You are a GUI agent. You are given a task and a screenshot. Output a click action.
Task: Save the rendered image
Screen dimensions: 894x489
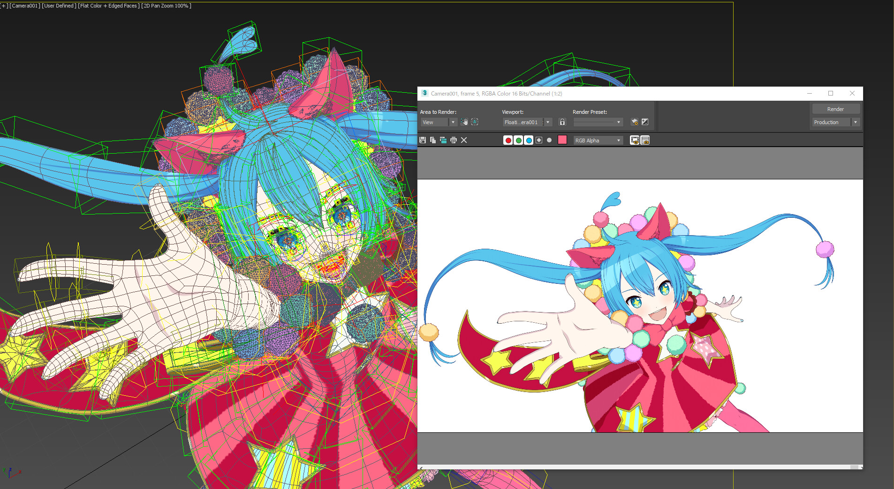(x=423, y=140)
